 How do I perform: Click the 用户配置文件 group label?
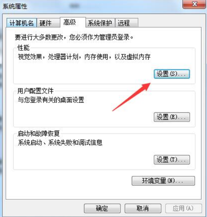click(x=36, y=91)
